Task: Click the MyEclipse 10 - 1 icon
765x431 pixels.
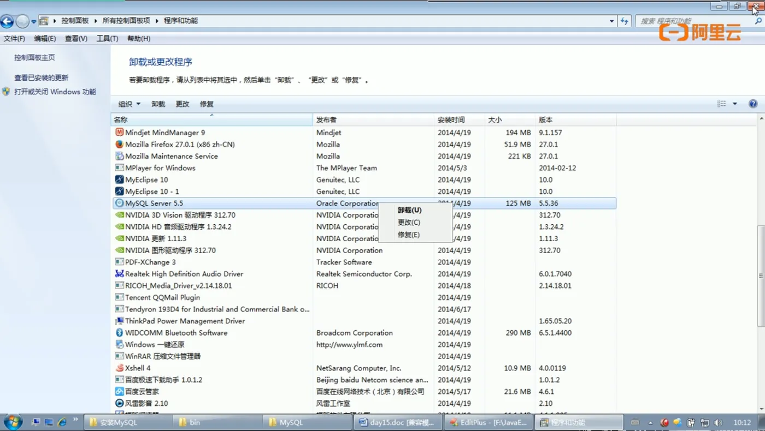Action: pos(119,191)
